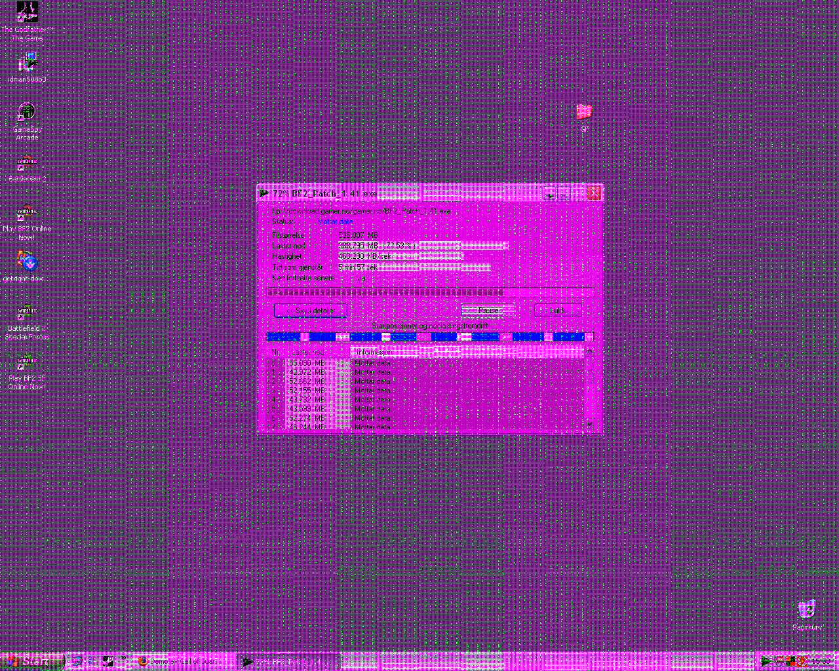Select segment row 0 with 55,090 MB
This screenshot has height=671, width=839.
pyautogui.click(x=425, y=362)
